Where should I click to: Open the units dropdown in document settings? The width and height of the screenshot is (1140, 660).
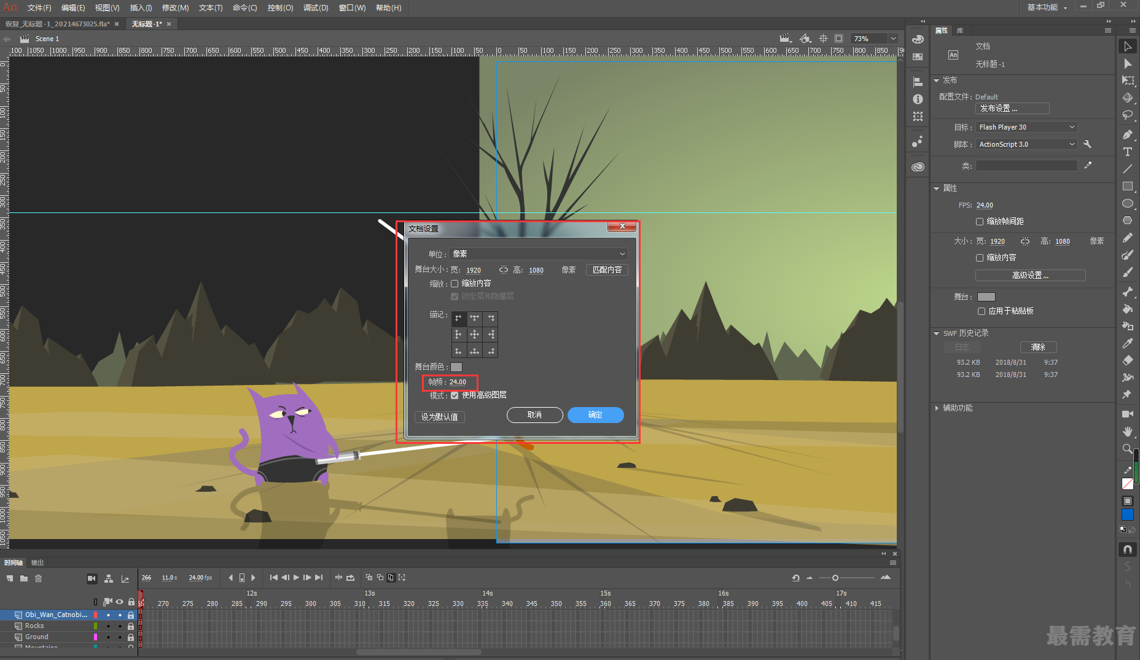coord(539,254)
